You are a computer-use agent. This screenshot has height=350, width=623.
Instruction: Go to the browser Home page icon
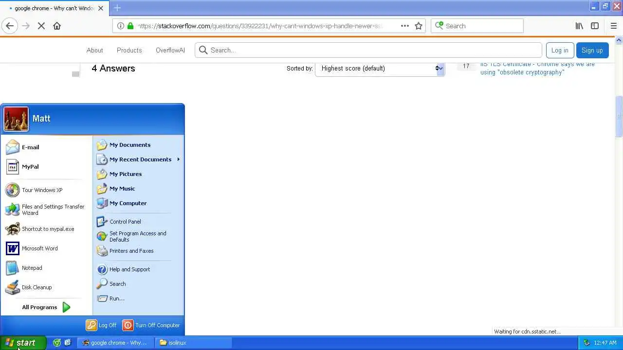57,26
